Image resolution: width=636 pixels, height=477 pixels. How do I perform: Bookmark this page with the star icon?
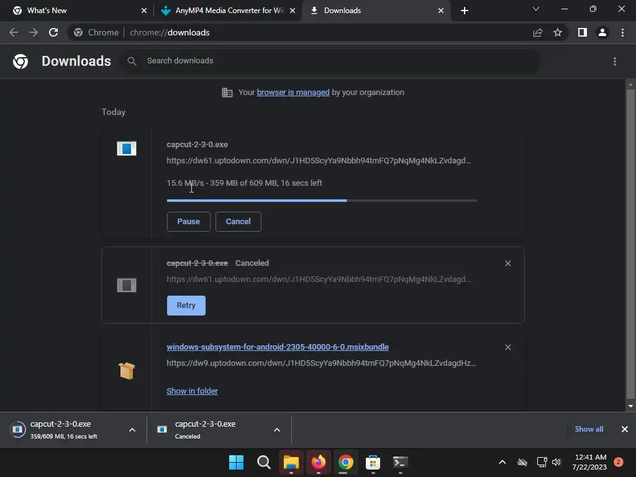point(558,32)
